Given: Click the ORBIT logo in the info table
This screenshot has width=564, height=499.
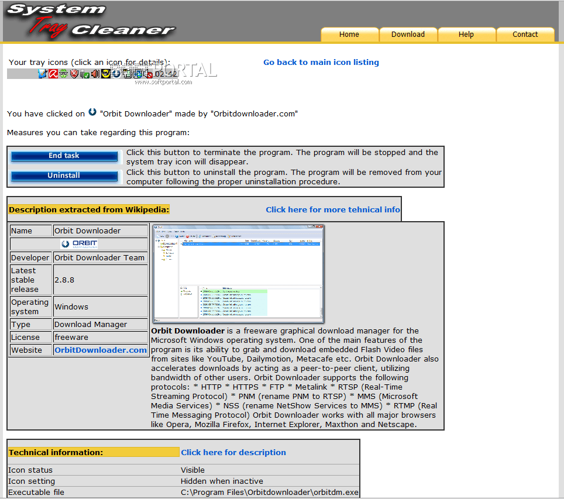Looking at the screenshot, I should (x=80, y=244).
